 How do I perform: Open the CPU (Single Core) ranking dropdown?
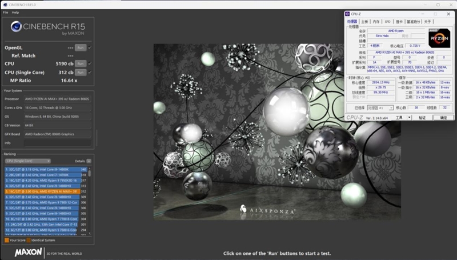coord(27,161)
